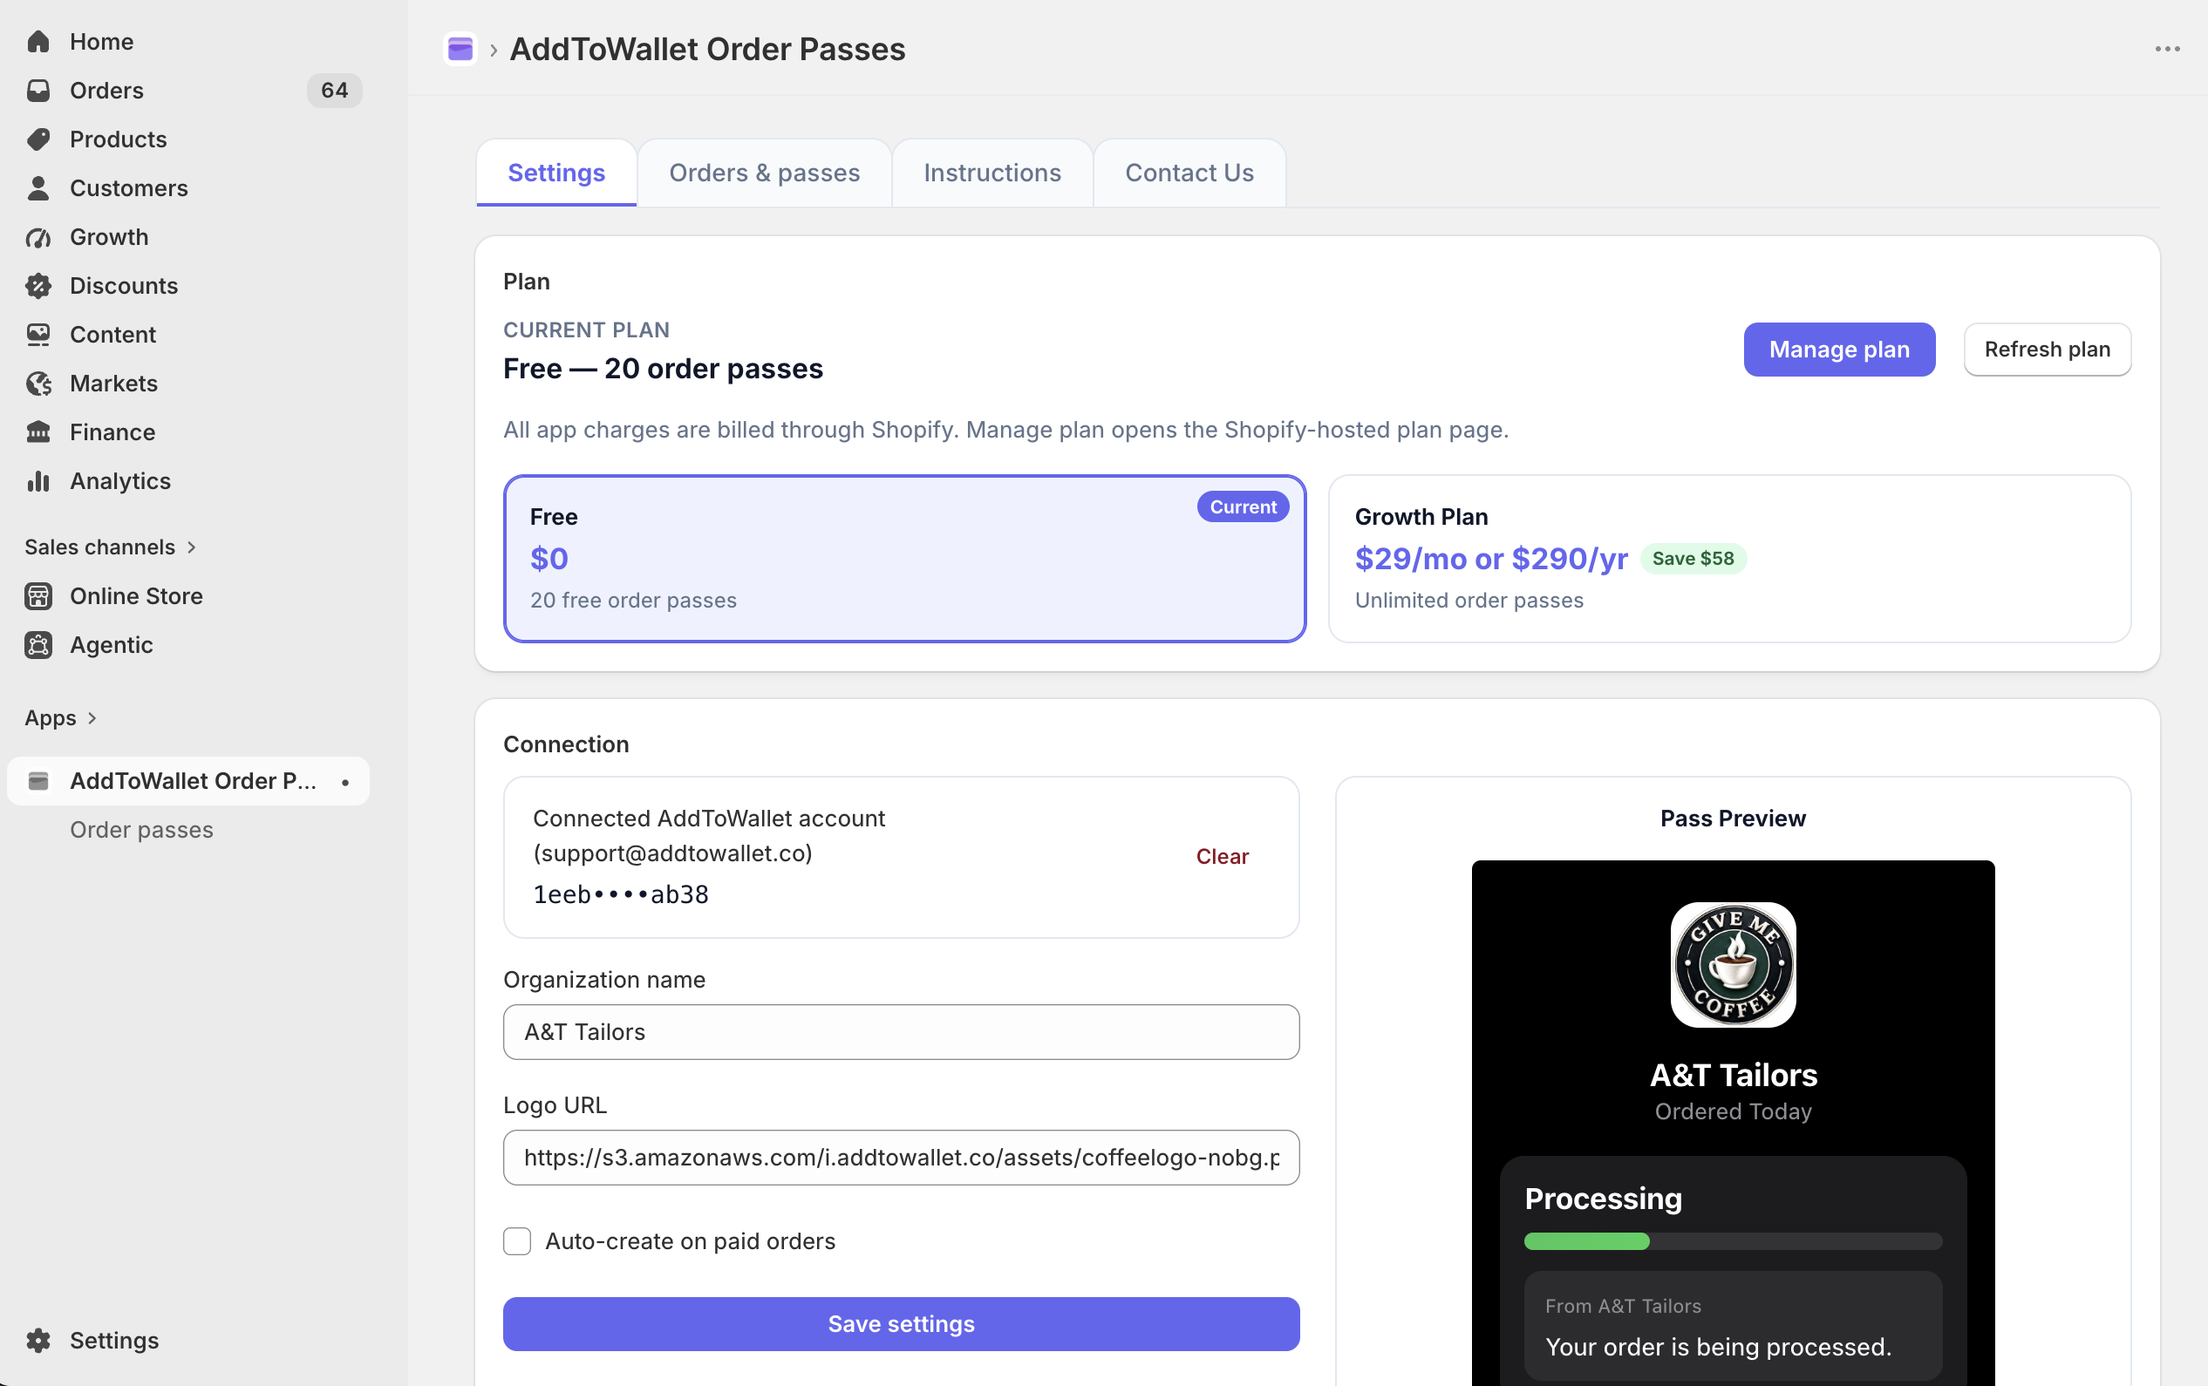This screenshot has height=1386, width=2208.
Task: Open the Contact Us tab
Action: click(1189, 173)
